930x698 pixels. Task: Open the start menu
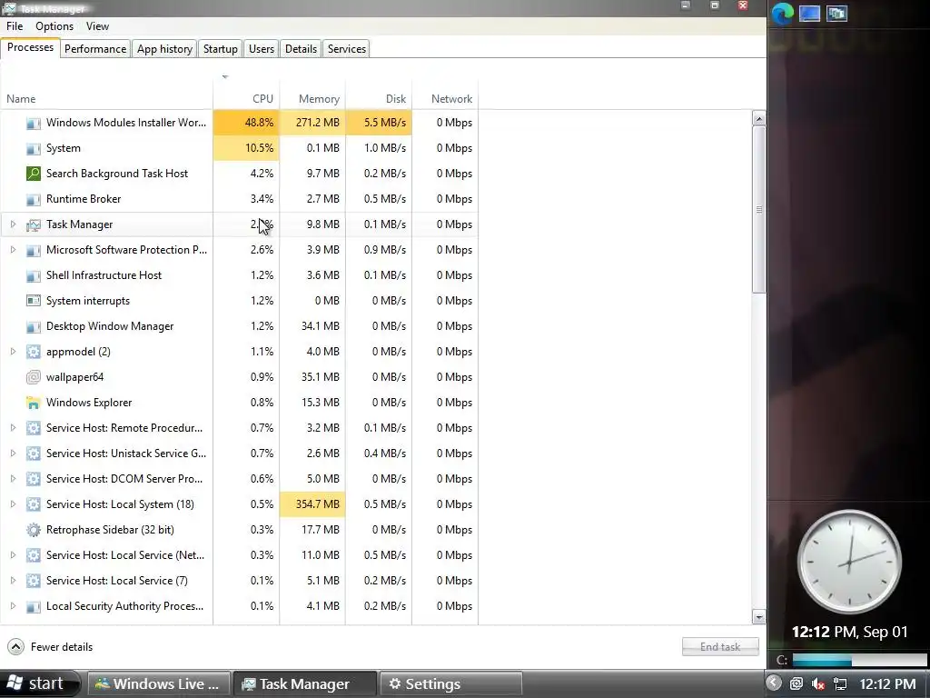click(39, 683)
